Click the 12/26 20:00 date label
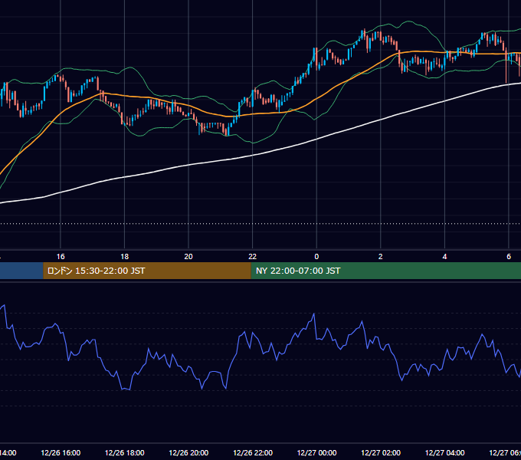 coord(188,453)
